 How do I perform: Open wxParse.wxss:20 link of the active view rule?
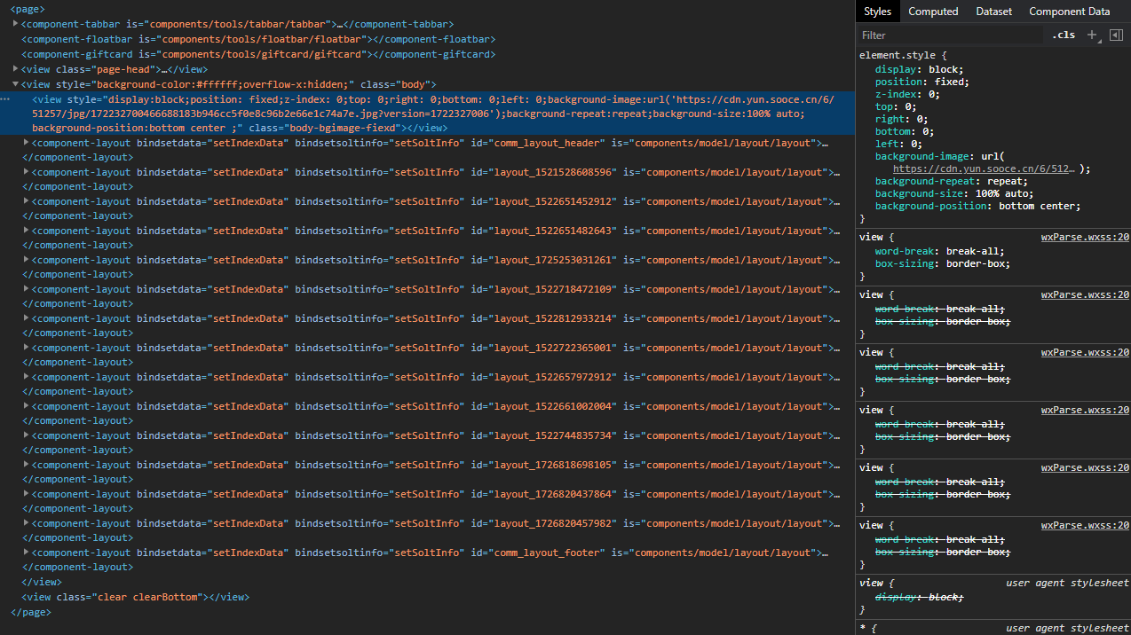pyautogui.click(x=1085, y=237)
